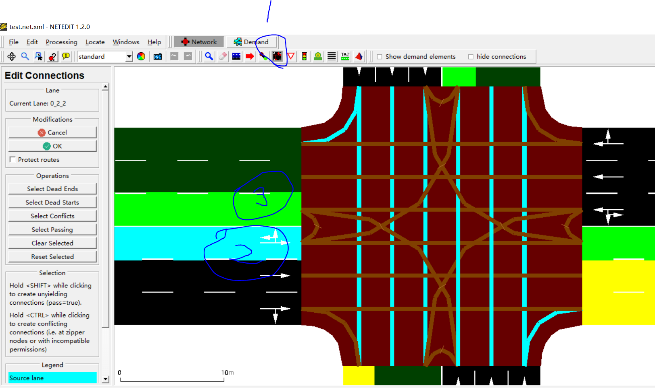Check Show demand elements
The height and width of the screenshot is (388, 655).
(380, 57)
